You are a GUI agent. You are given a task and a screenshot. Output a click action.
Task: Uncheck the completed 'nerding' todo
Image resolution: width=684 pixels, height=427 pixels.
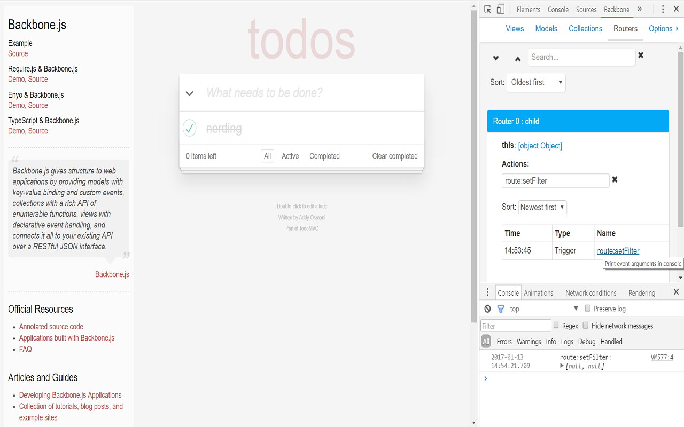[x=190, y=128]
